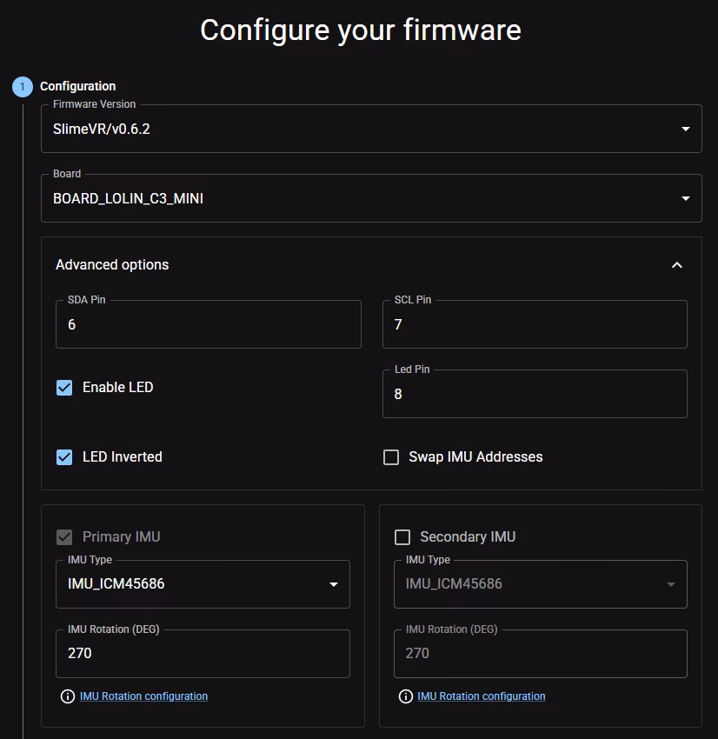Click the info icon under Primary IMU
Image resolution: width=718 pixels, height=739 pixels.
pos(68,696)
